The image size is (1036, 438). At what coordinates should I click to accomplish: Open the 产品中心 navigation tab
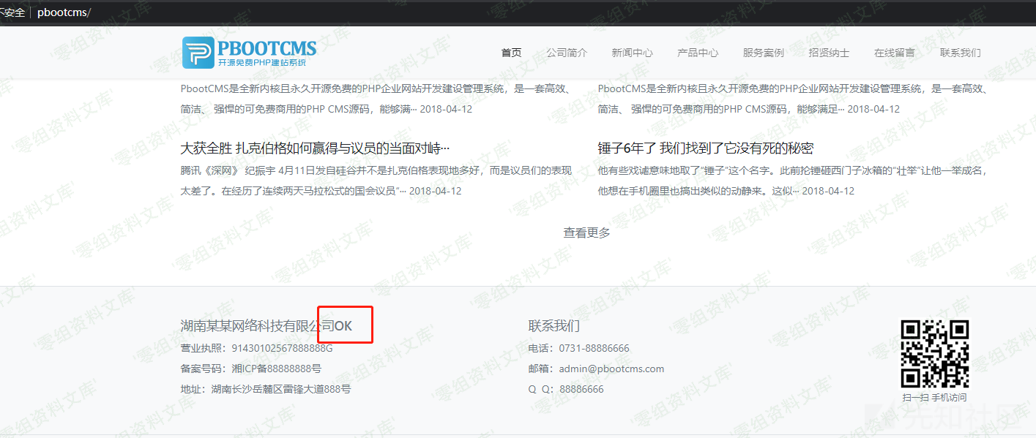pos(697,52)
